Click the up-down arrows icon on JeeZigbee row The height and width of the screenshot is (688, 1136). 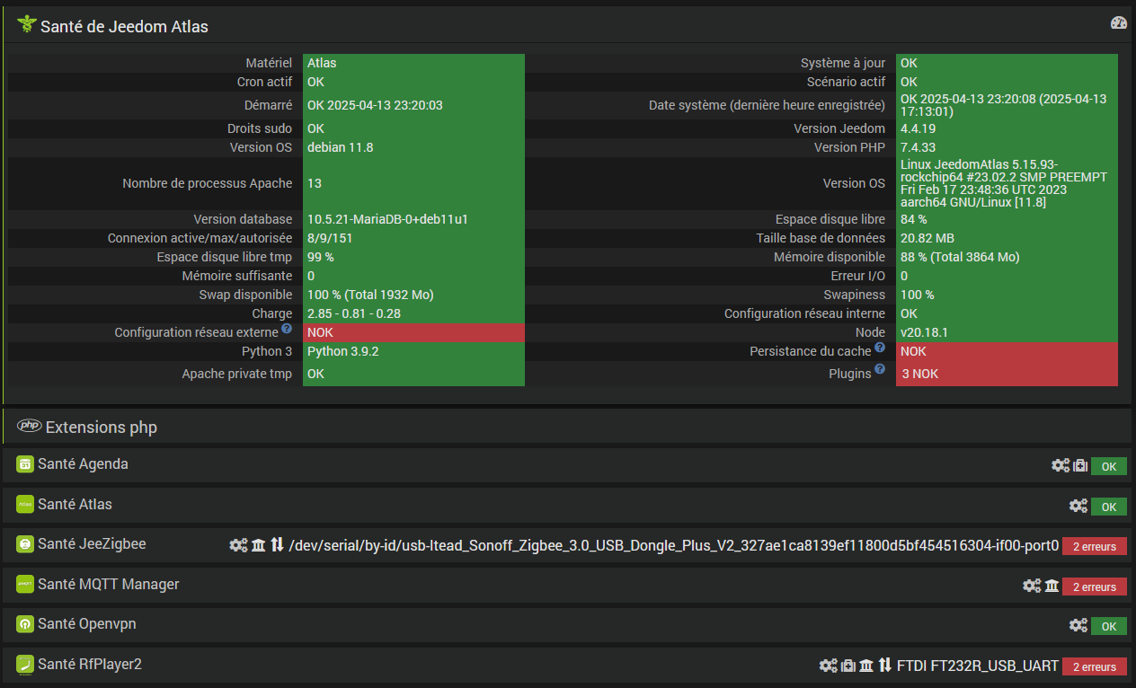click(x=277, y=544)
